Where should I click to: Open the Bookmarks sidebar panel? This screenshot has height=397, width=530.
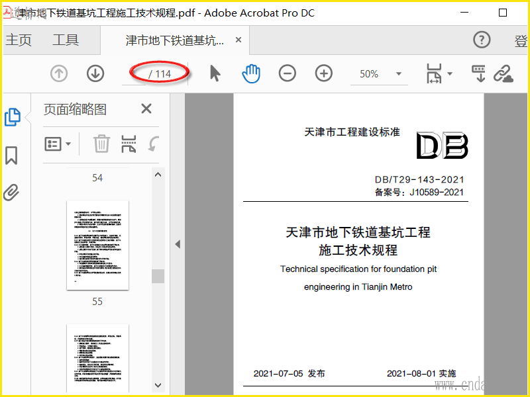[11, 155]
